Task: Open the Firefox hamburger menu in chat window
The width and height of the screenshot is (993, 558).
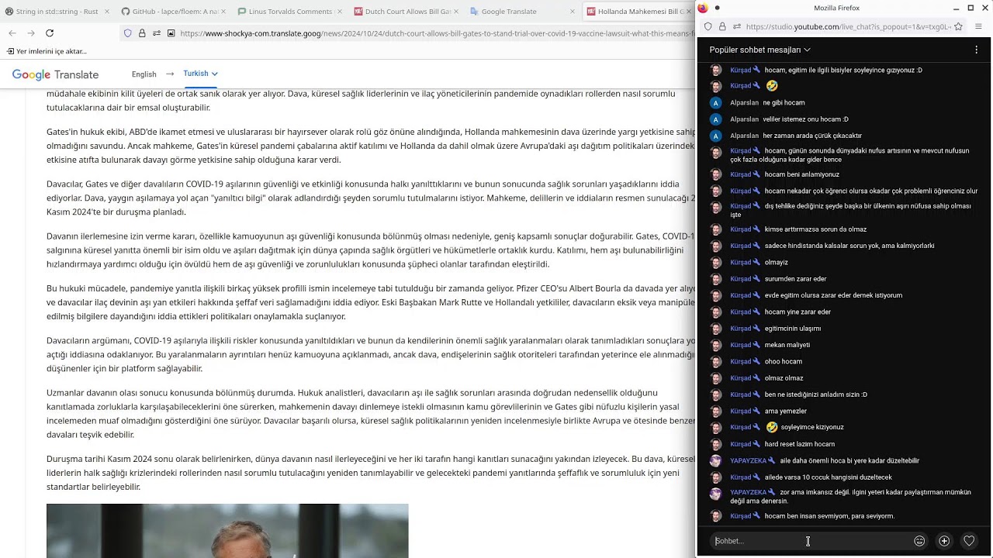Action: tap(978, 26)
